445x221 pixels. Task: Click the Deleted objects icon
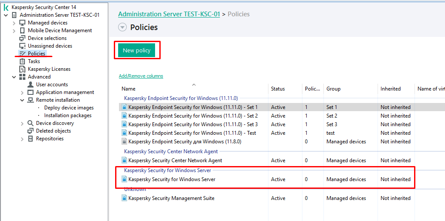30,131
